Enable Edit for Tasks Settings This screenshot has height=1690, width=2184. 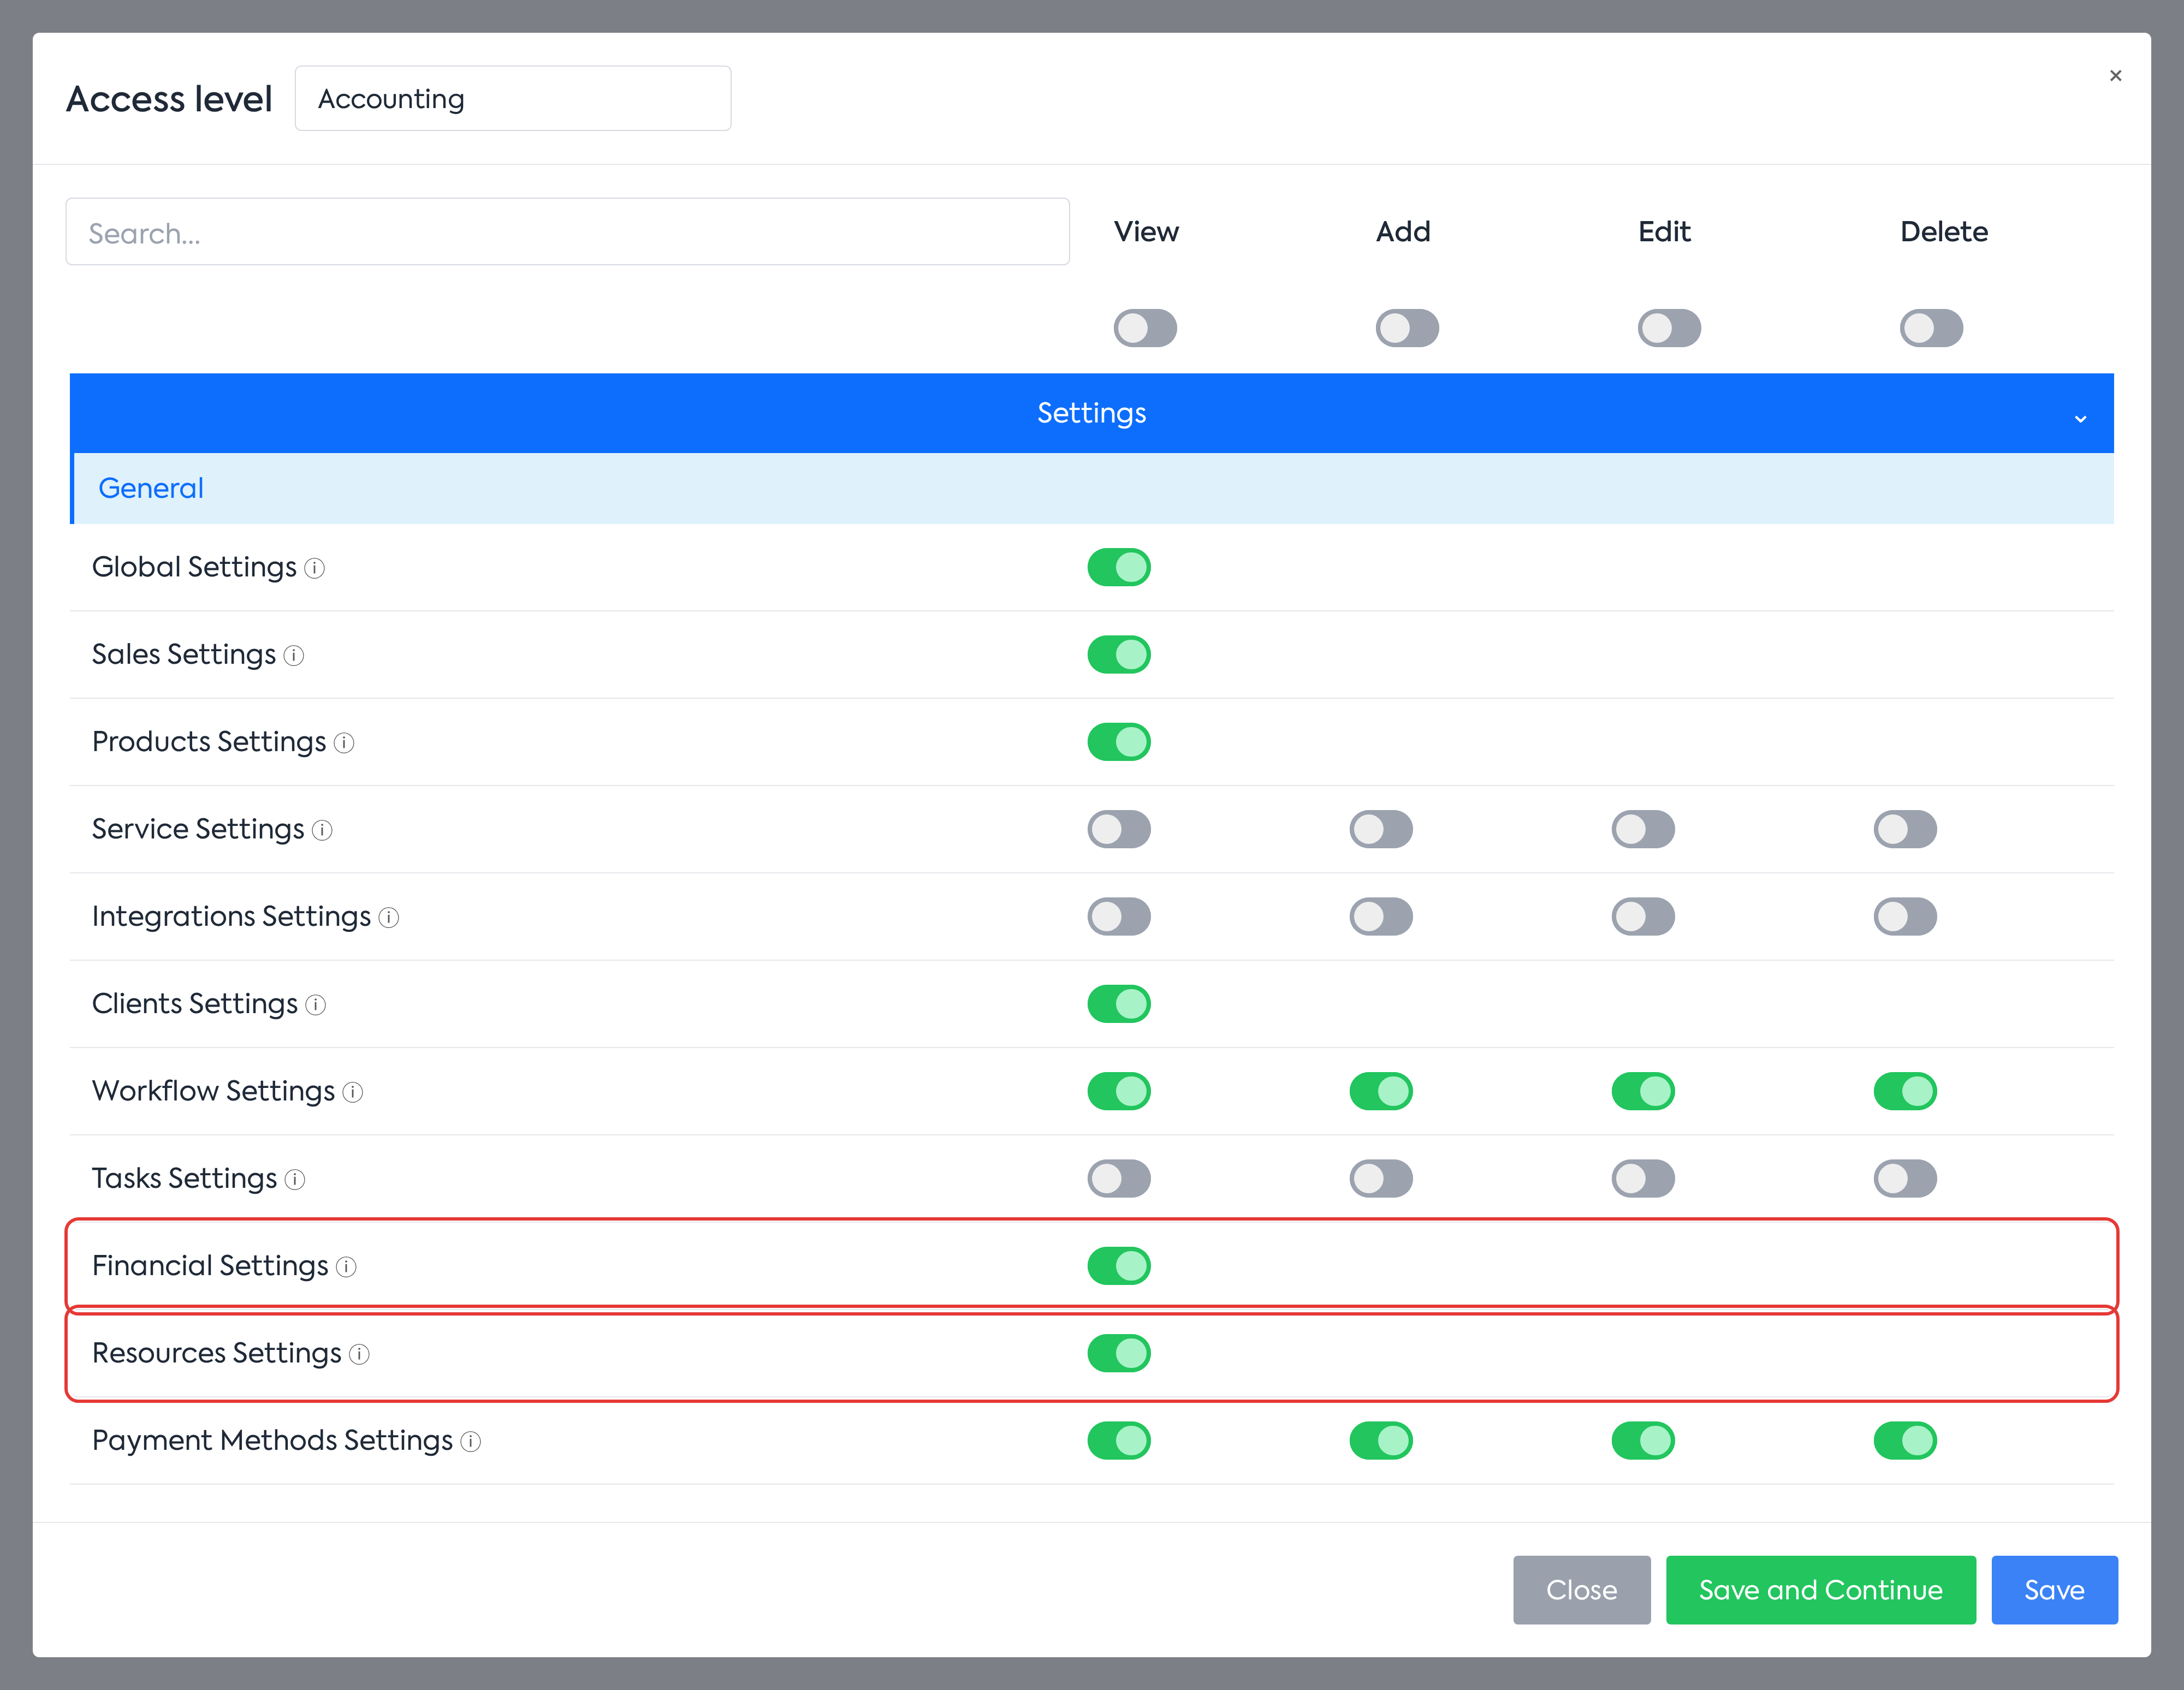pos(1643,1179)
